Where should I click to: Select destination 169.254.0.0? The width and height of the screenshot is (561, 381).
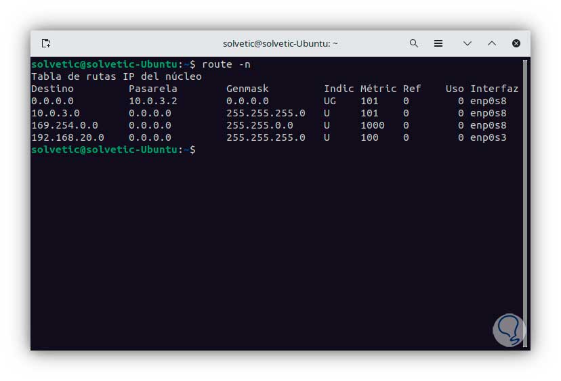pyautogui.click(x=64, y=125)
